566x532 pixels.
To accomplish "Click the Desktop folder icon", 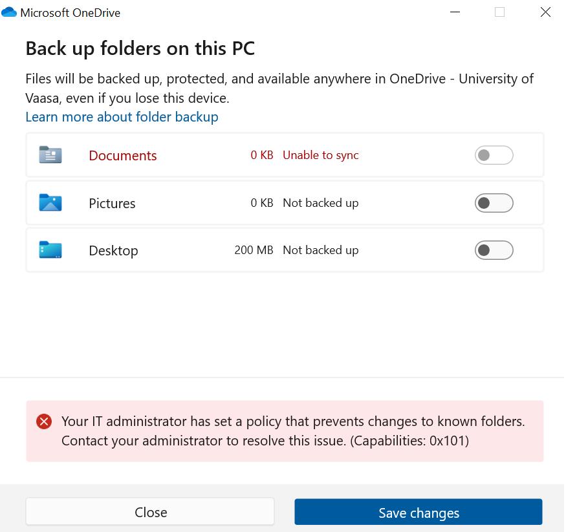I will click(50, 250).
